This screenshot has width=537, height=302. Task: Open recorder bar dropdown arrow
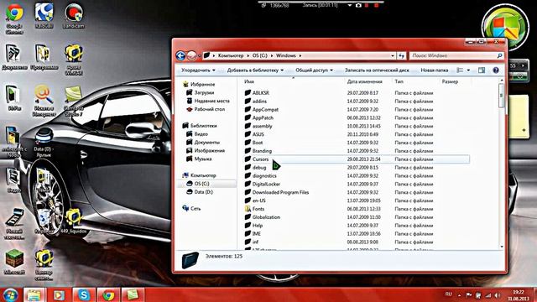(349, 6)
